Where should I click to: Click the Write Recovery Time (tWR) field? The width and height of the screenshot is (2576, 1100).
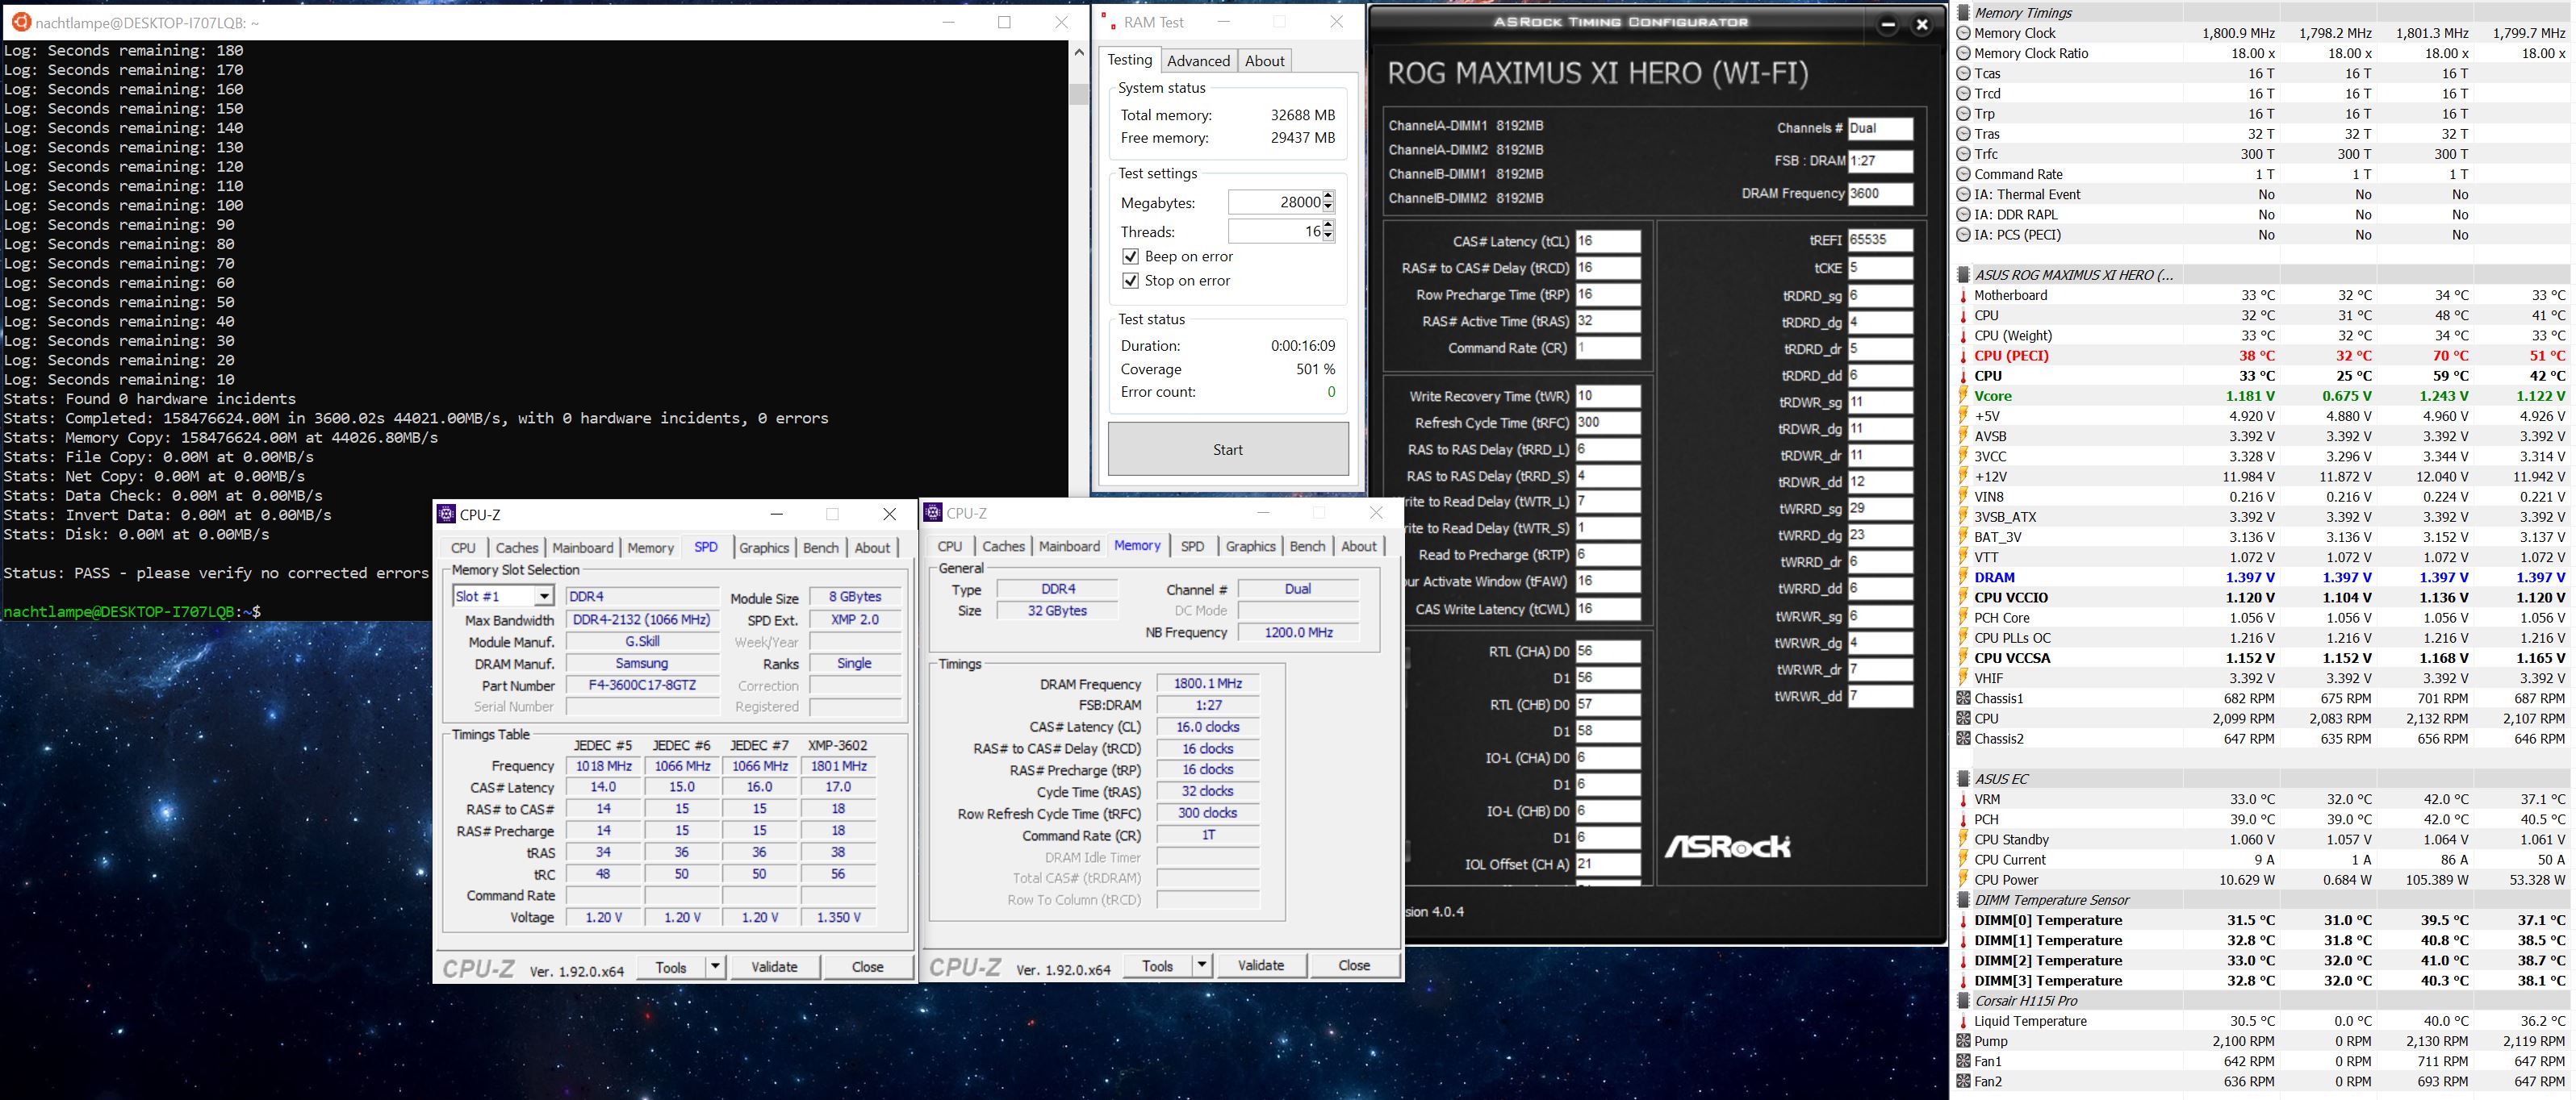tap(1607, 396)
